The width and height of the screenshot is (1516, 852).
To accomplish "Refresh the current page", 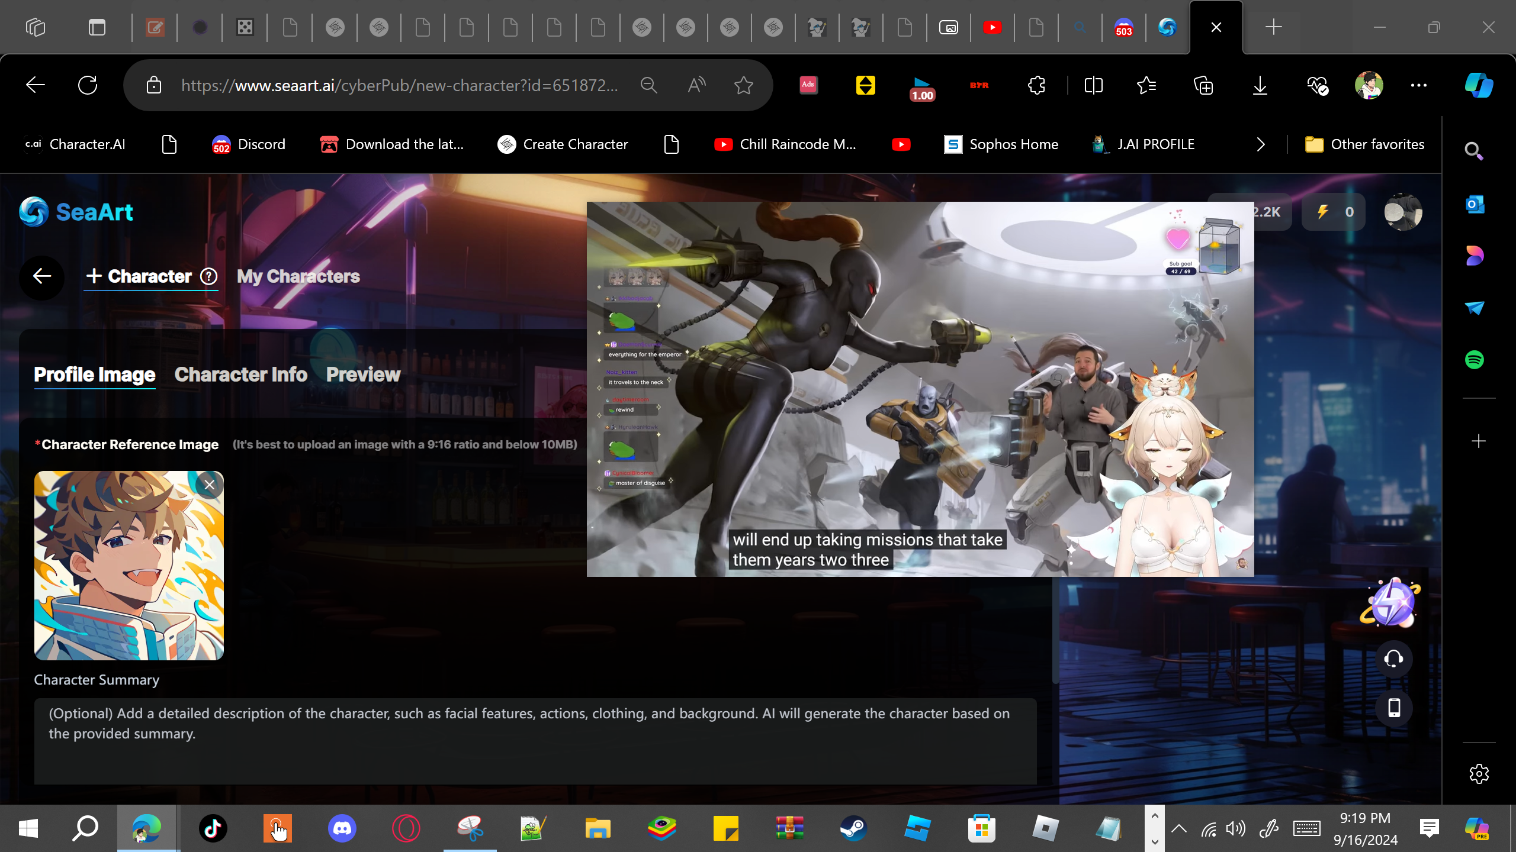I will [88, 85].
